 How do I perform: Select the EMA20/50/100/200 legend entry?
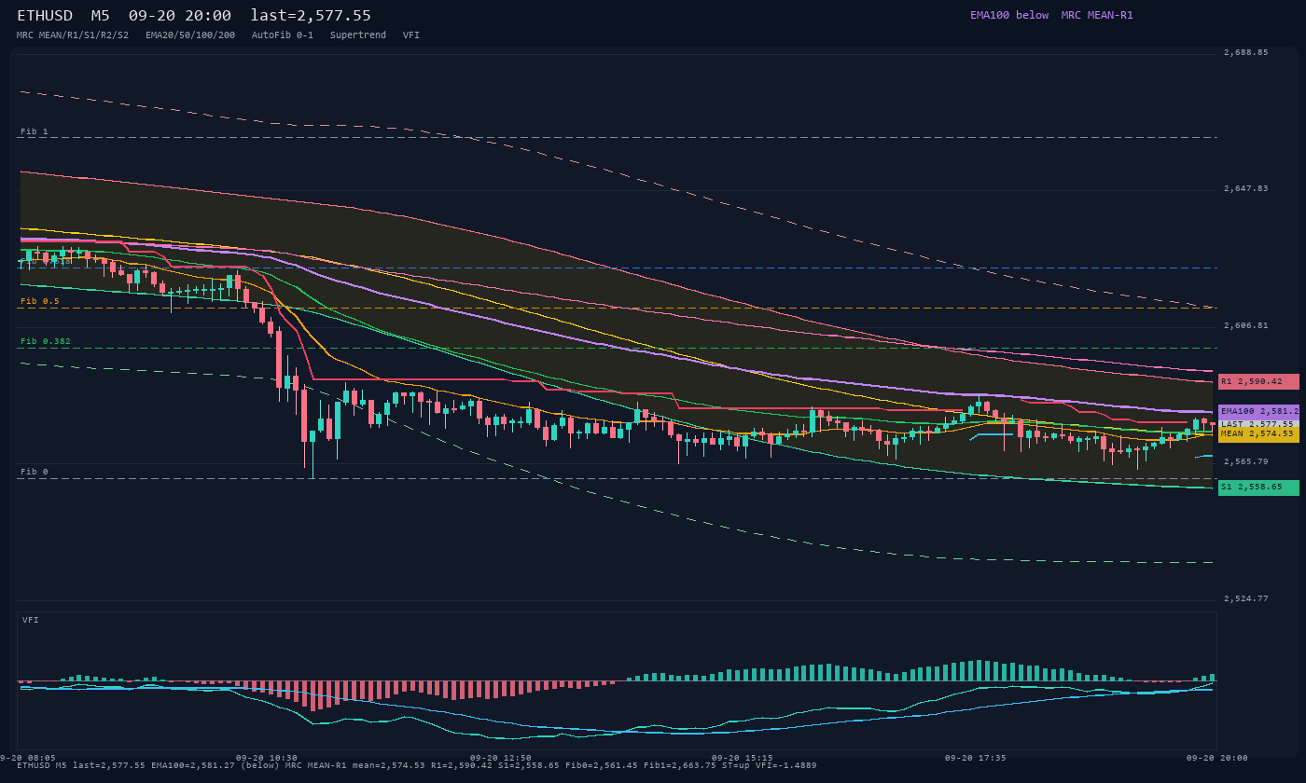190,34
